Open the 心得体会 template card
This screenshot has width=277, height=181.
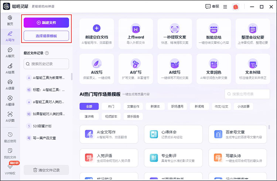173,134
